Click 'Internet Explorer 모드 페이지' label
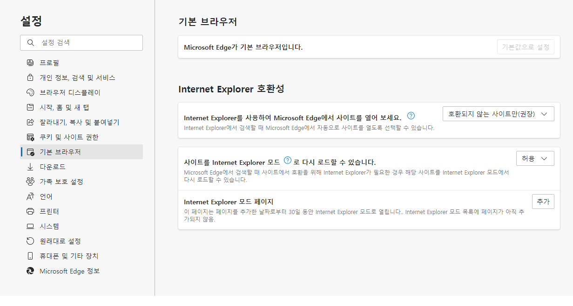This screenshot has width=573, height=306. tap(229, 202)
